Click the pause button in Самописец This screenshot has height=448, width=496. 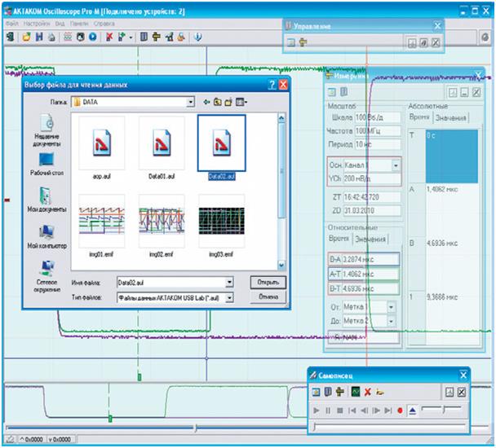click(328, 411)
